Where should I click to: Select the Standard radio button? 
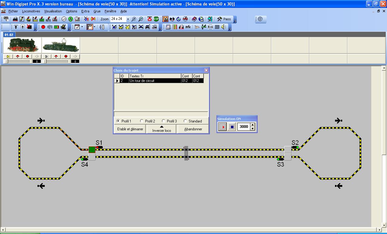(185, 121)
